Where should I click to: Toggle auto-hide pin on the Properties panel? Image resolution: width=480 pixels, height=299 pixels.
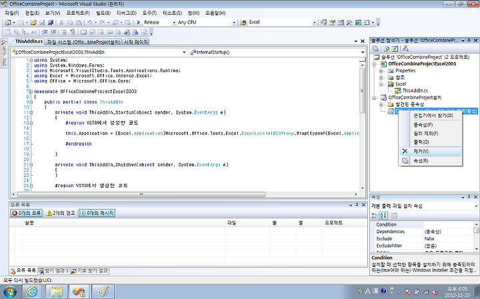click(x=469, y=197)
